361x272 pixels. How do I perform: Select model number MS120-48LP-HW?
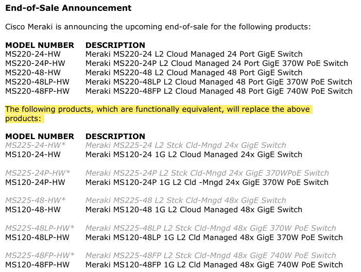pyautogui.click(x=37, y=237)
